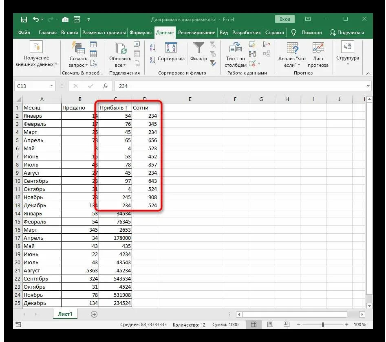Click Text to Columns (Текст по столбцам)
This screenshot has height=342, width=386.
point(235,55)
